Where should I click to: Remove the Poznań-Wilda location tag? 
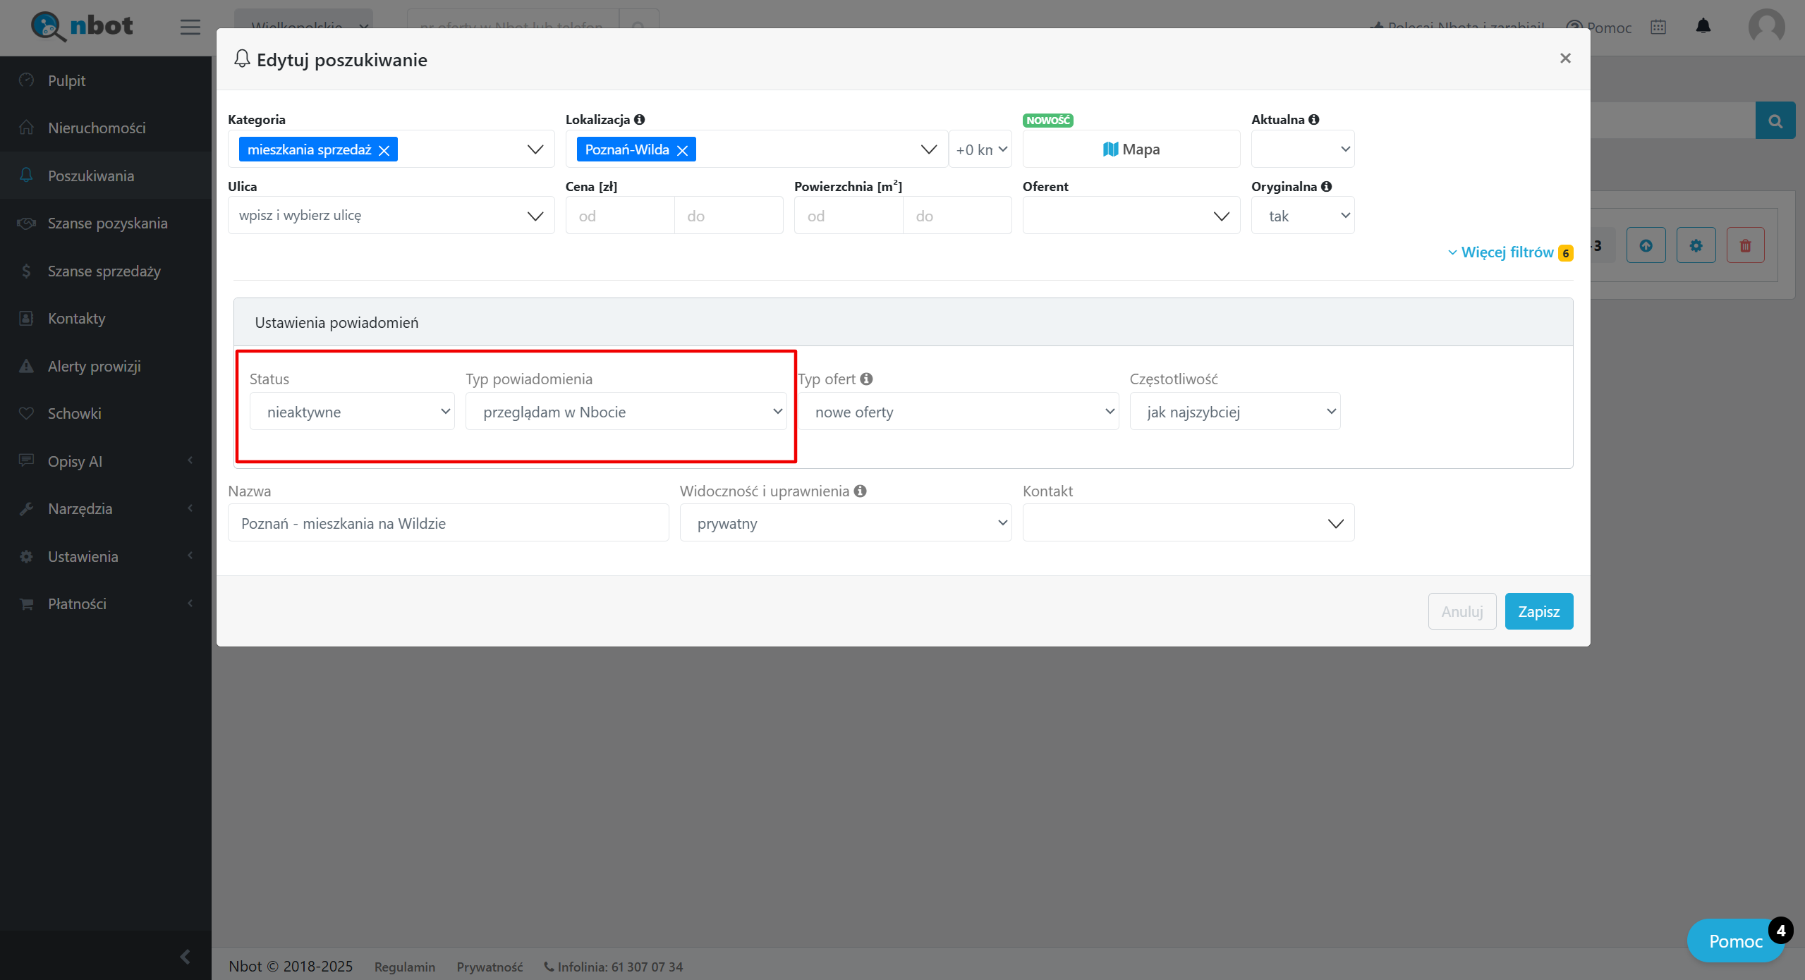(682, 150)
